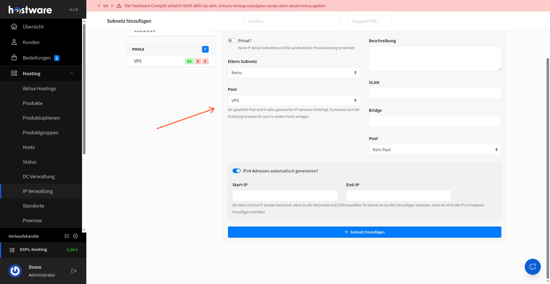Toggle the Privat? switch
550x284 pixels.
coord(232,41)
